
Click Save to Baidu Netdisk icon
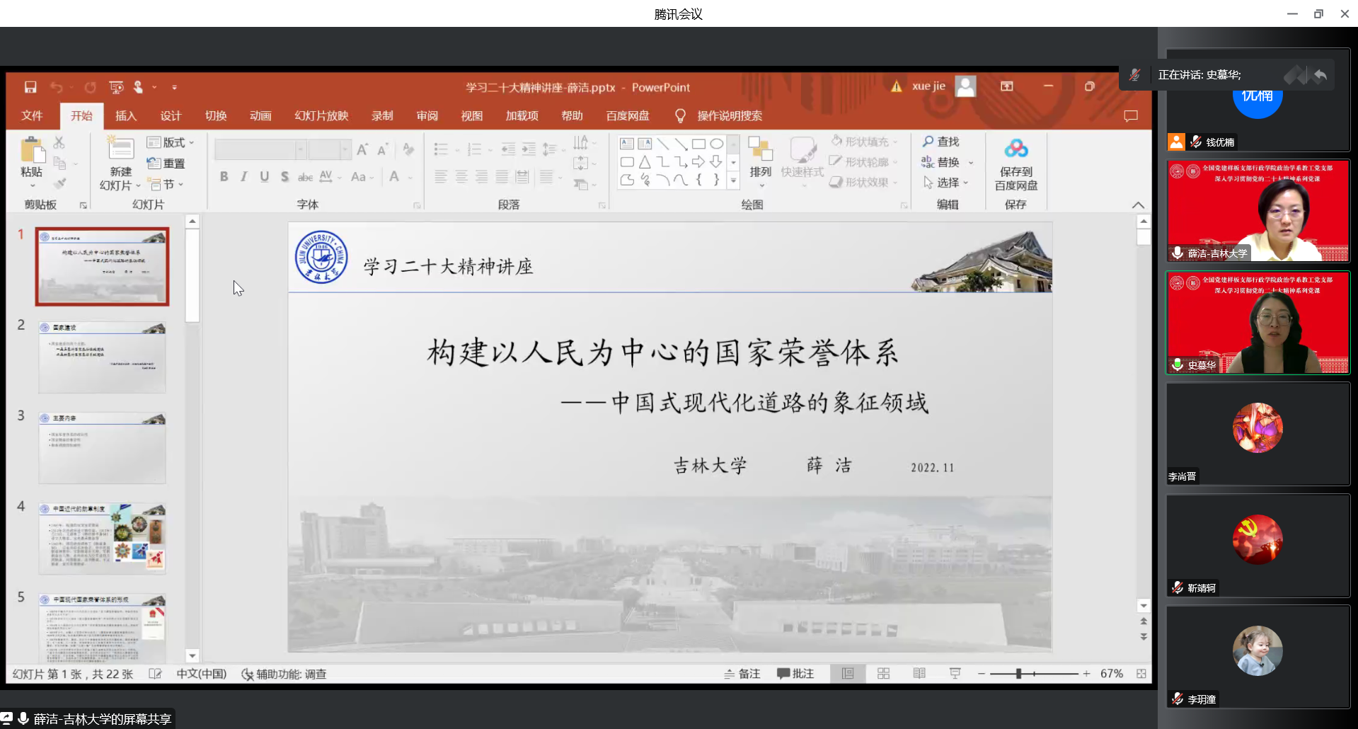click(1015, 149)
